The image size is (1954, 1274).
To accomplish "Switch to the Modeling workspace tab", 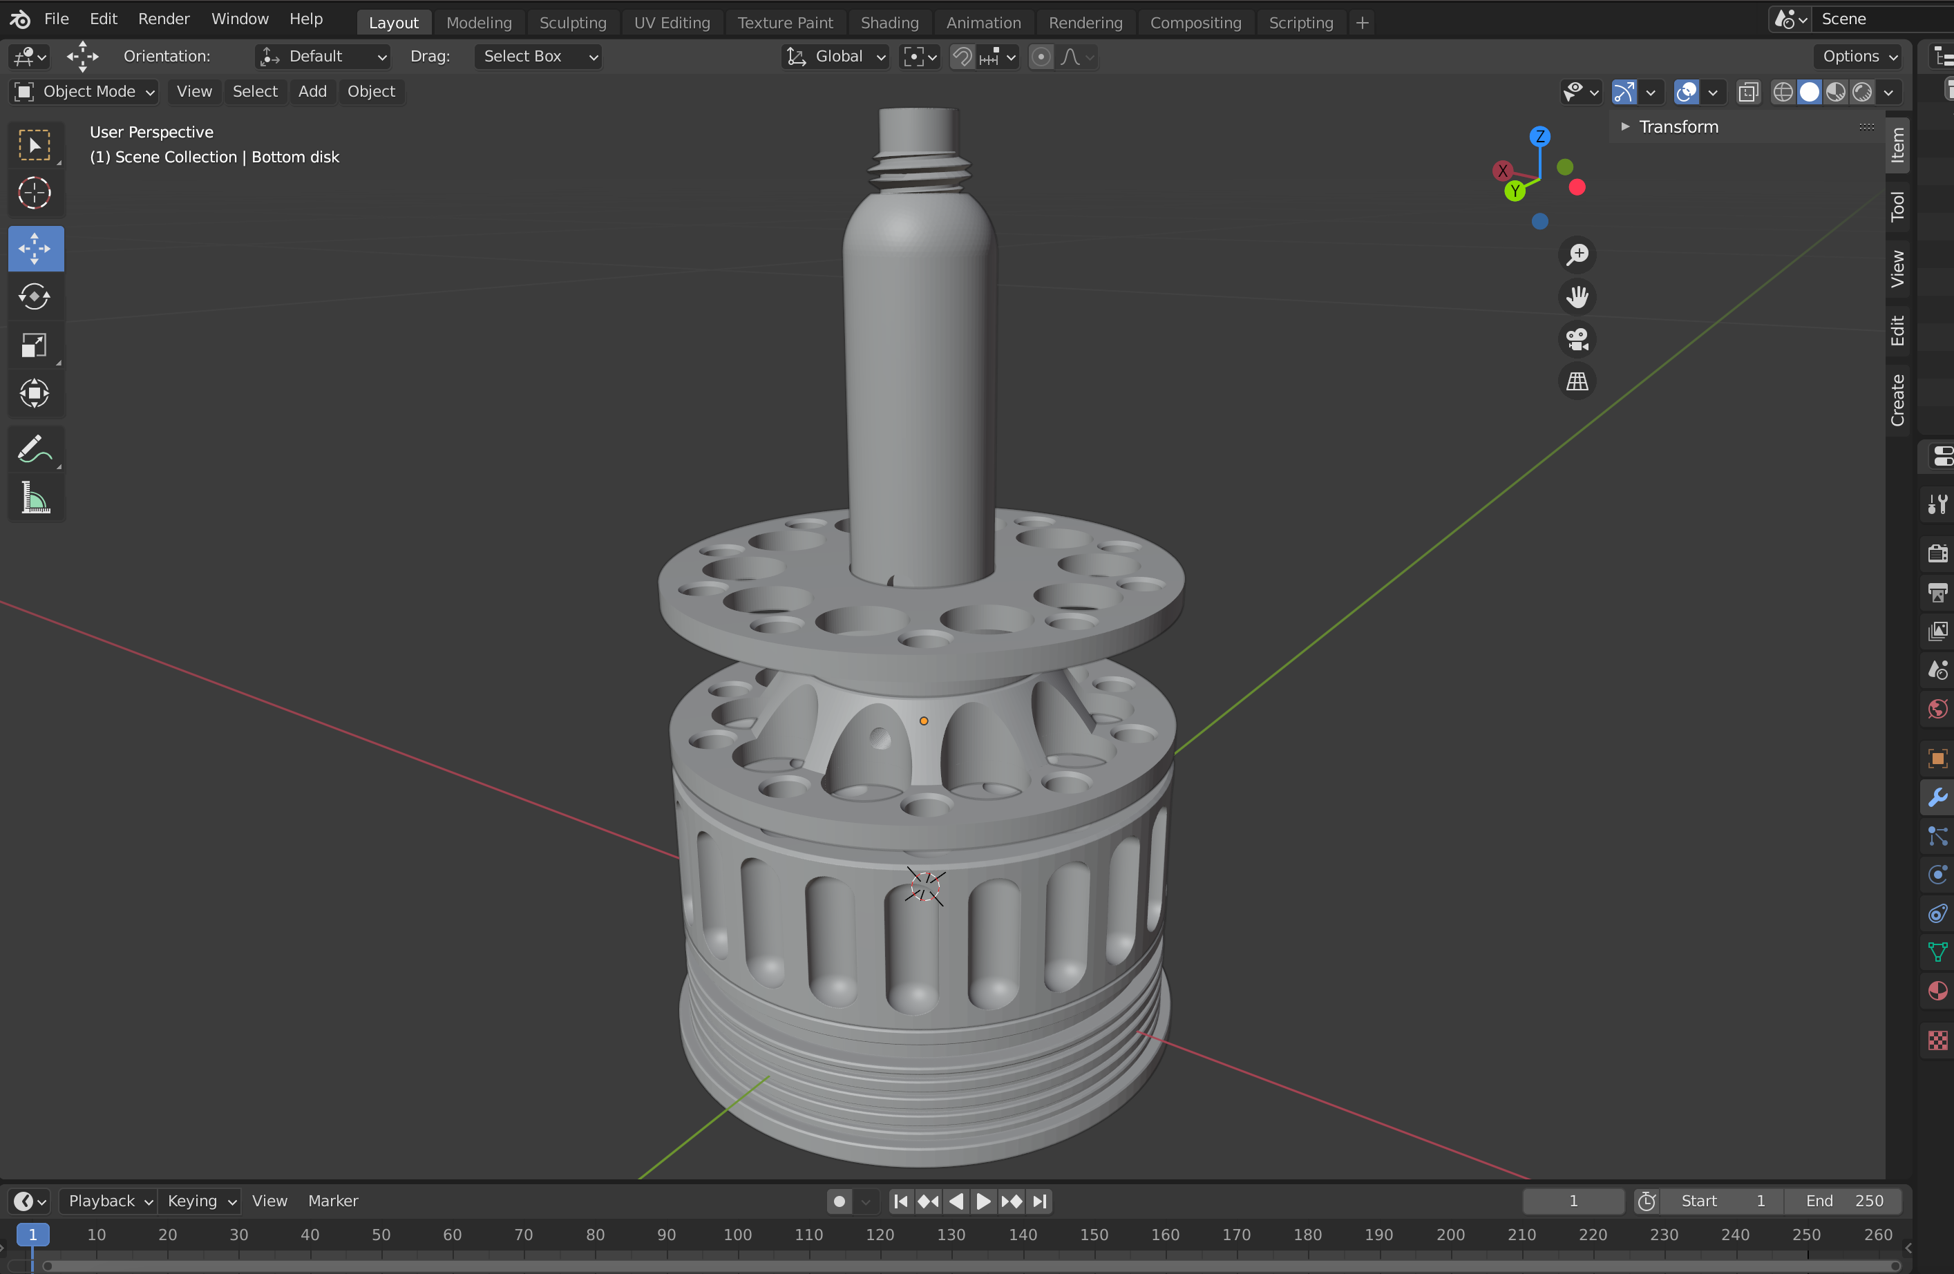I will (x=479, y=23).
